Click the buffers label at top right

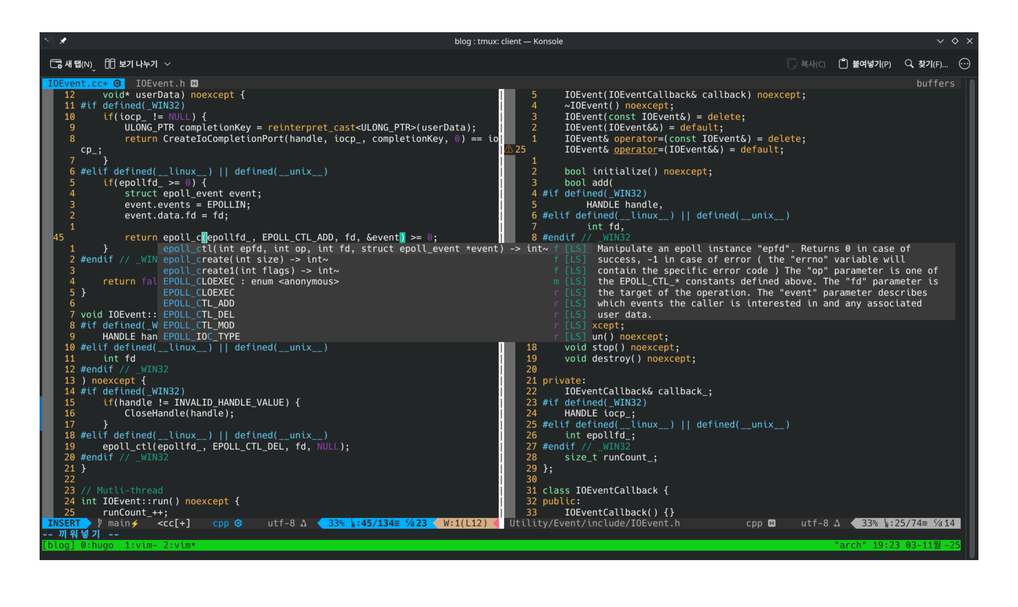tap(935, 83)
